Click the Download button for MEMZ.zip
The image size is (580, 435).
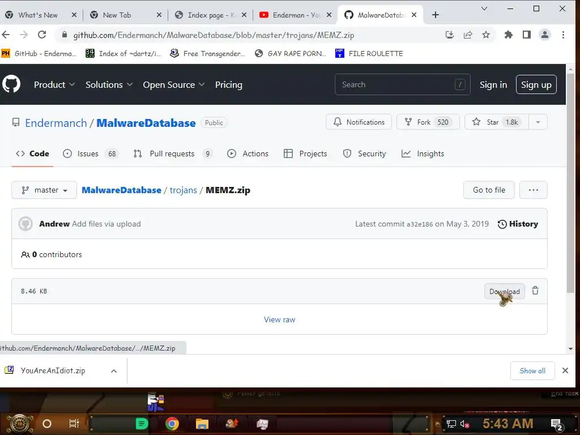coord(505,291)
